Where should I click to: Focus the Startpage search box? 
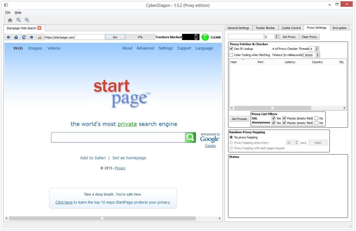118,137
